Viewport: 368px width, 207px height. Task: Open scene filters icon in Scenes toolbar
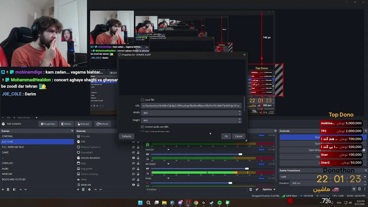click(14, 189)
